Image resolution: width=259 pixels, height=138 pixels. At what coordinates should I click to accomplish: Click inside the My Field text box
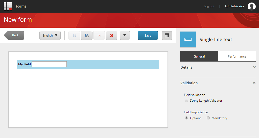[x=49, y=64]
